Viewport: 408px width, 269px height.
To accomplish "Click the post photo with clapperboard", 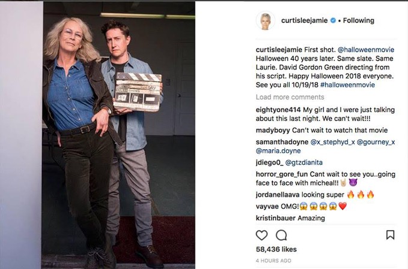I will pos(118,135).
